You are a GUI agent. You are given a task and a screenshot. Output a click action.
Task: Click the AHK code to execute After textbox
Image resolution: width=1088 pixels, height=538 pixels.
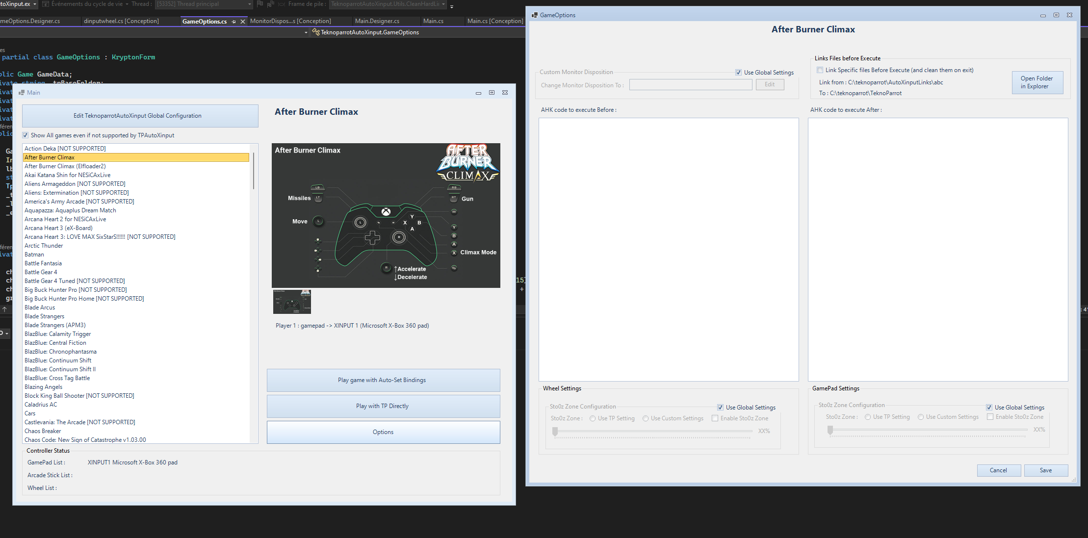tap(938, 250)
